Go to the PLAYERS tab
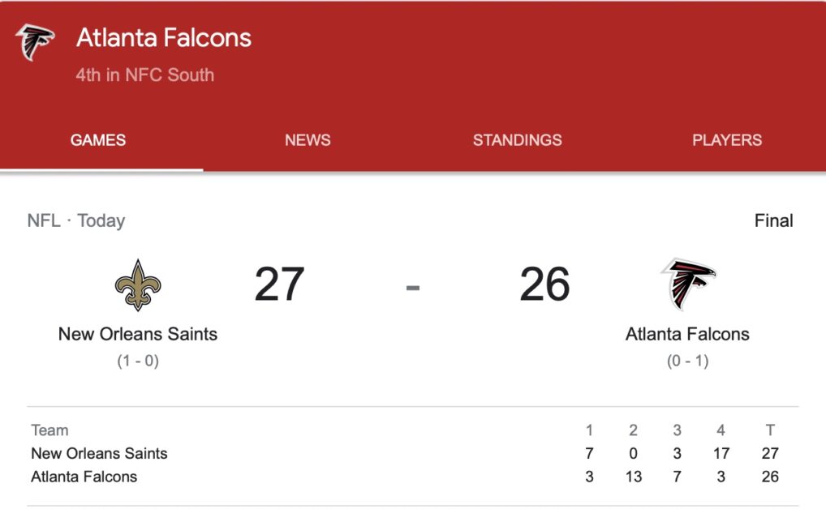This screenshot has width=826, height=509. click(727, 140)
